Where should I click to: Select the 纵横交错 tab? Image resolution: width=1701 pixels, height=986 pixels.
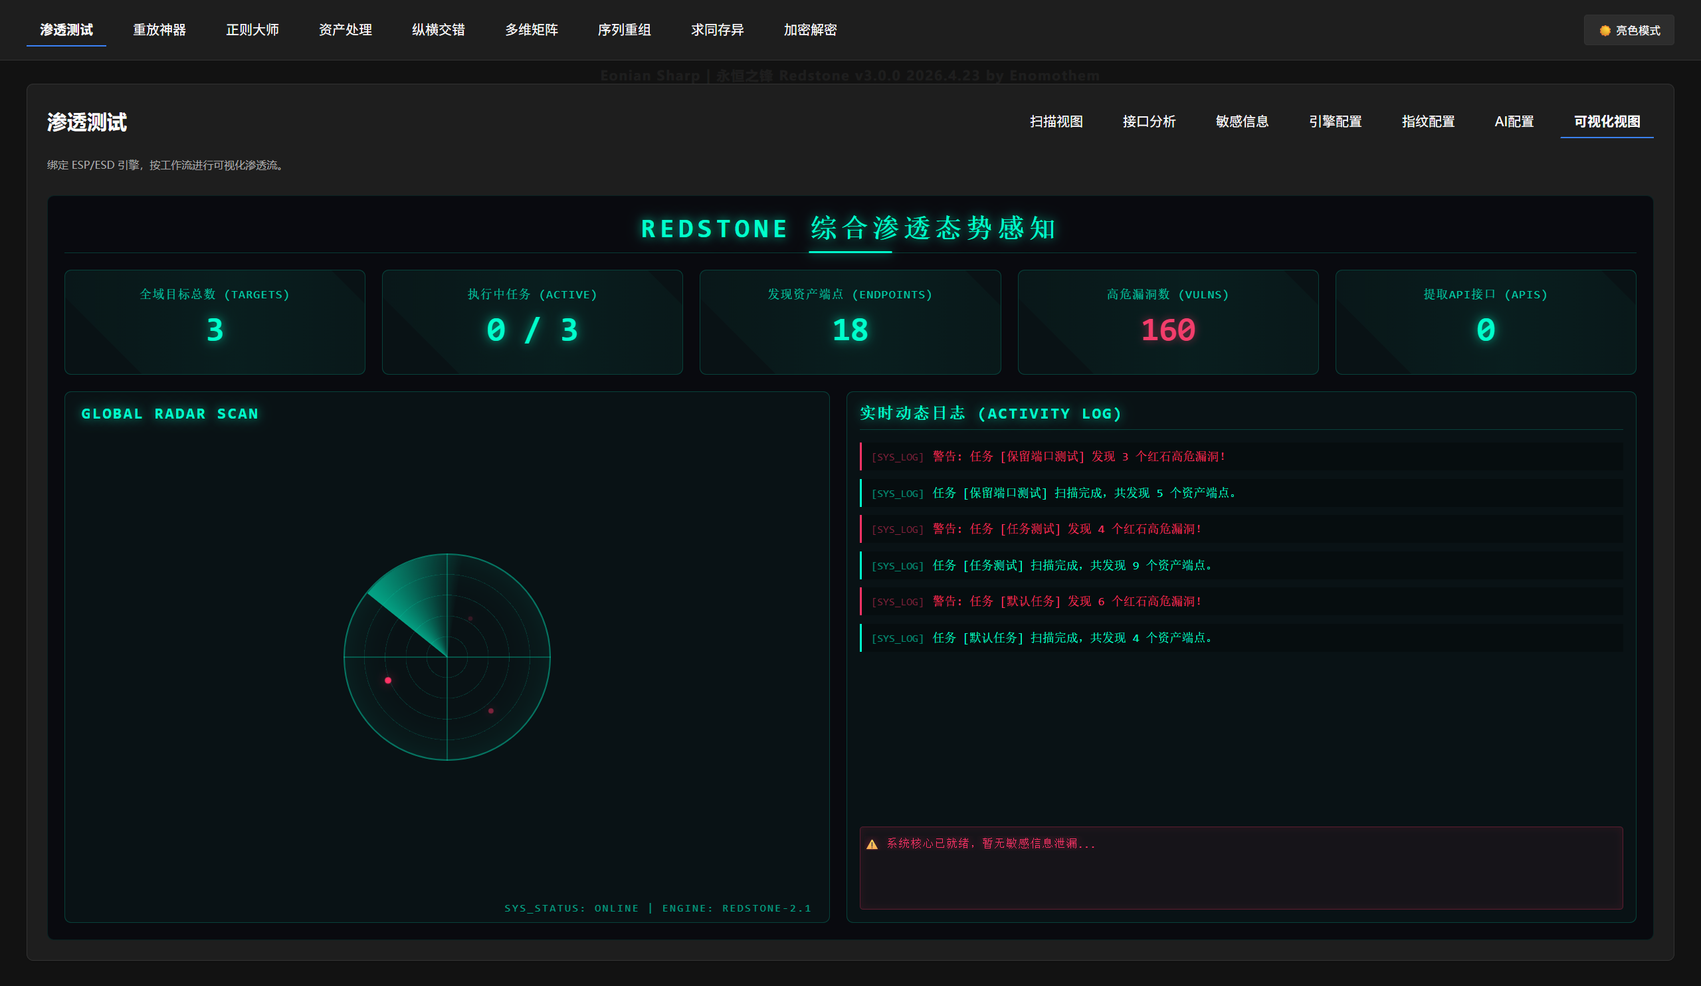439,30
